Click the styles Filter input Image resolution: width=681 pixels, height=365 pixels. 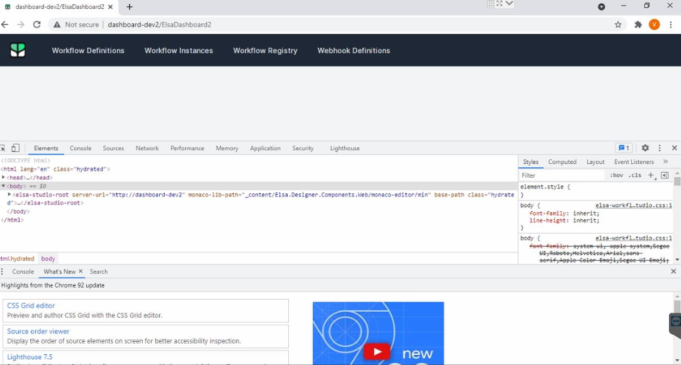(x=562, y=175)
